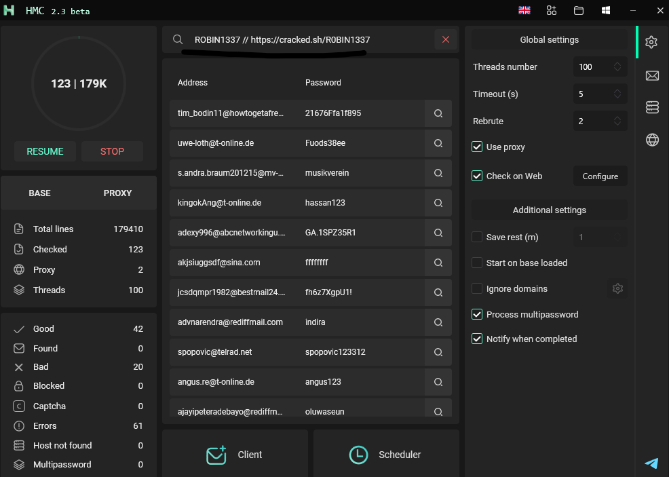This screenshot has height=477, width=669.
Task: Open the settings gear tab in right sidebar
Action: coord(651,42)
